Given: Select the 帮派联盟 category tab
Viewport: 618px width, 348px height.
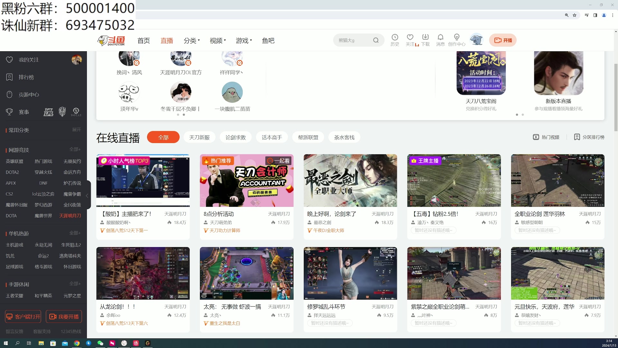Looking at the screenshot, I should click(308, 137).
